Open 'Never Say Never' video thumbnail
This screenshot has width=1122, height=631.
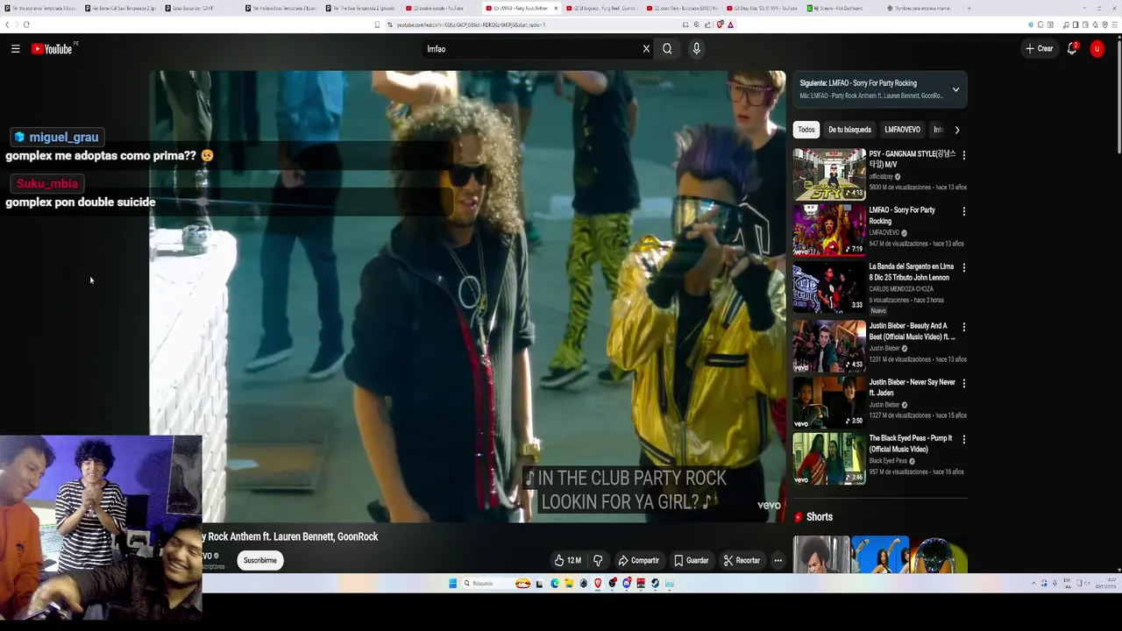point(829,402)
